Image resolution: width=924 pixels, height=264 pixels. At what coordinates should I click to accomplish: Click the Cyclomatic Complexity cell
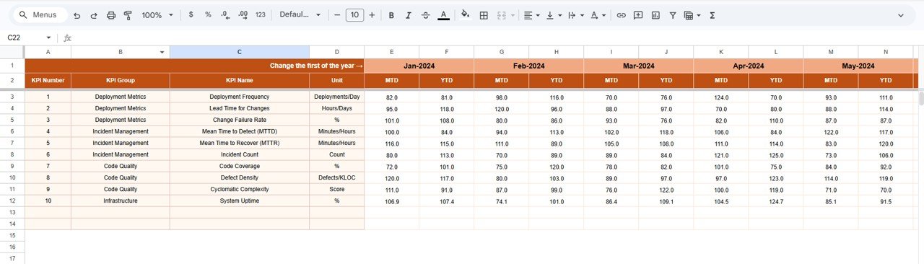click(240, 189)
